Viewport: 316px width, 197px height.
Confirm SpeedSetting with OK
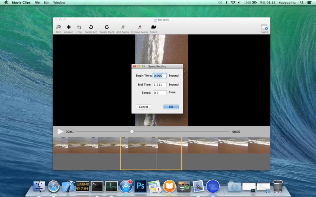(x=171, y=107)
